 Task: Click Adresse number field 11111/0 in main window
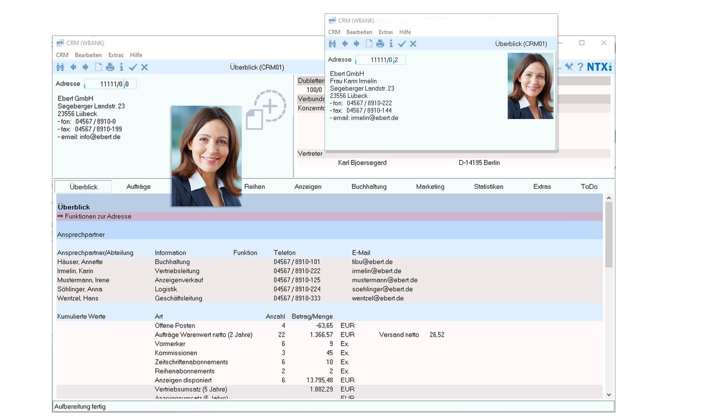click(105, 84)
